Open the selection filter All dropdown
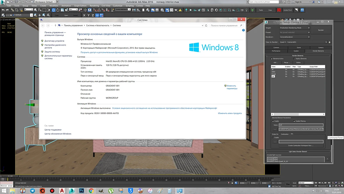344x194 pixels. coord(29,9)
